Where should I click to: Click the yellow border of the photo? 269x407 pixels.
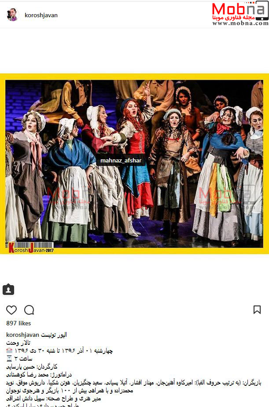point(134,76)
